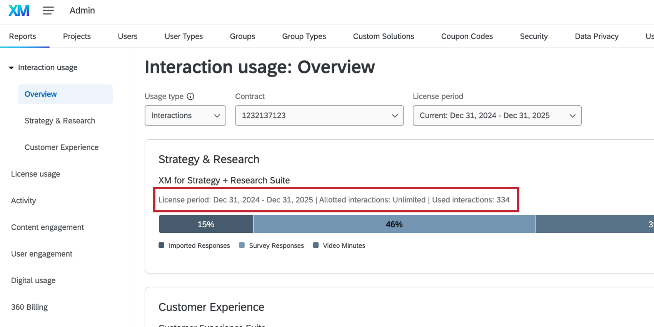Open License usage report

35,174
